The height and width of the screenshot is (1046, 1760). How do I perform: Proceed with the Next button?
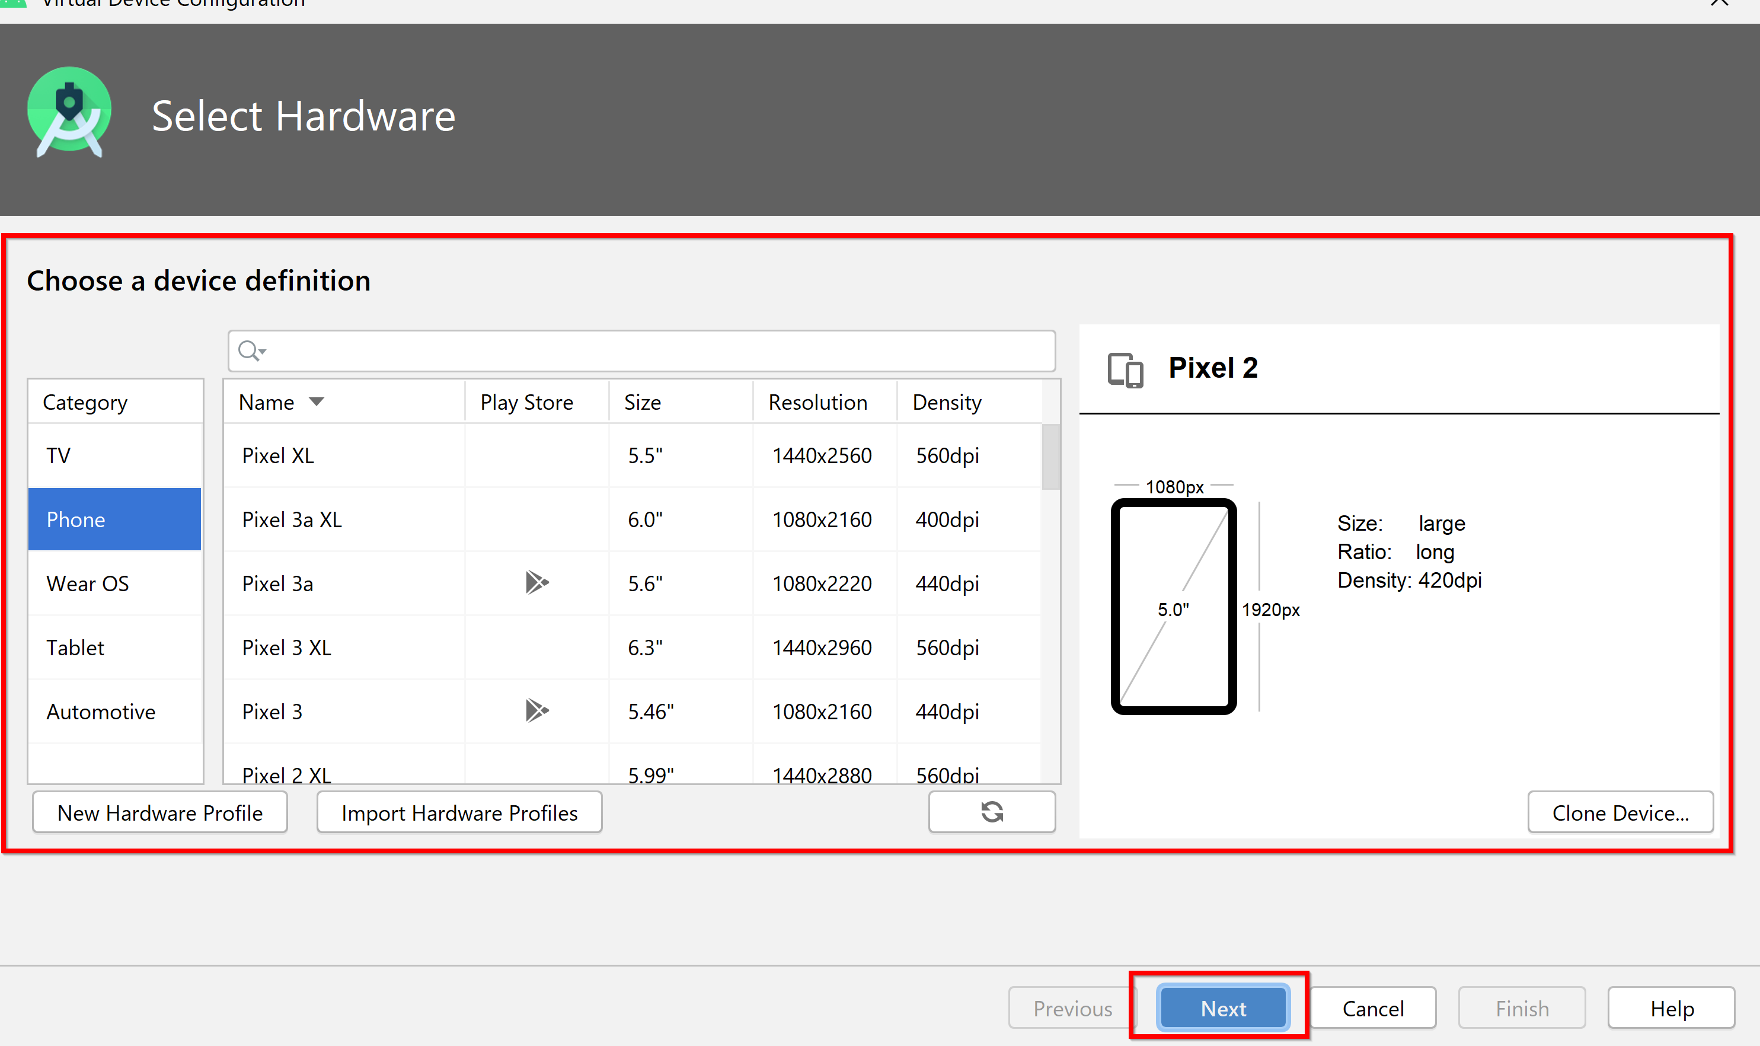coord(1223,1009)
